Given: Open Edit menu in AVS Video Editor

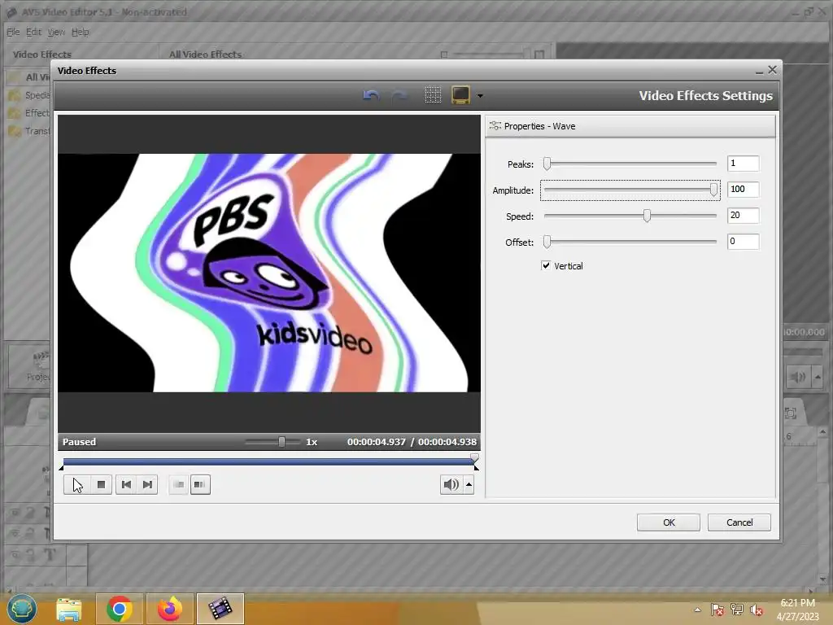Looking at the screenshot, I should 33,32.
